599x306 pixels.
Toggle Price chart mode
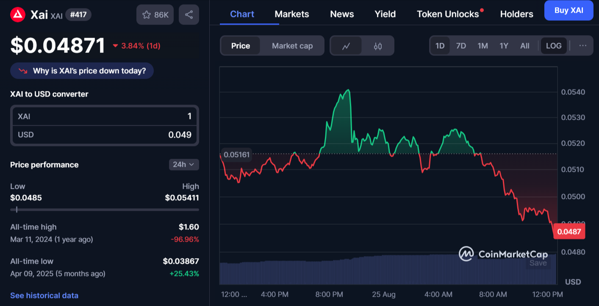(x=241, y=46)
